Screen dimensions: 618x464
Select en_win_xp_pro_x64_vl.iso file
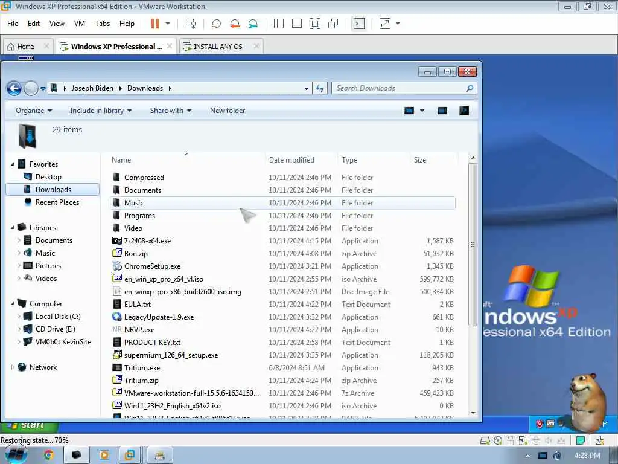pos(164,279)
